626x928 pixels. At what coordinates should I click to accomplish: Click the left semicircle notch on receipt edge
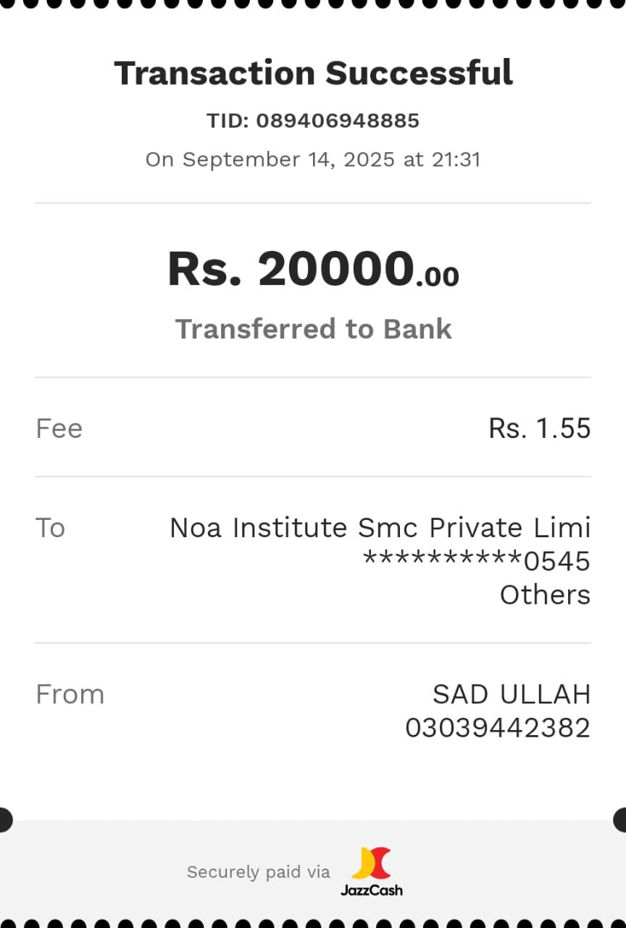(x=5, y=819)
